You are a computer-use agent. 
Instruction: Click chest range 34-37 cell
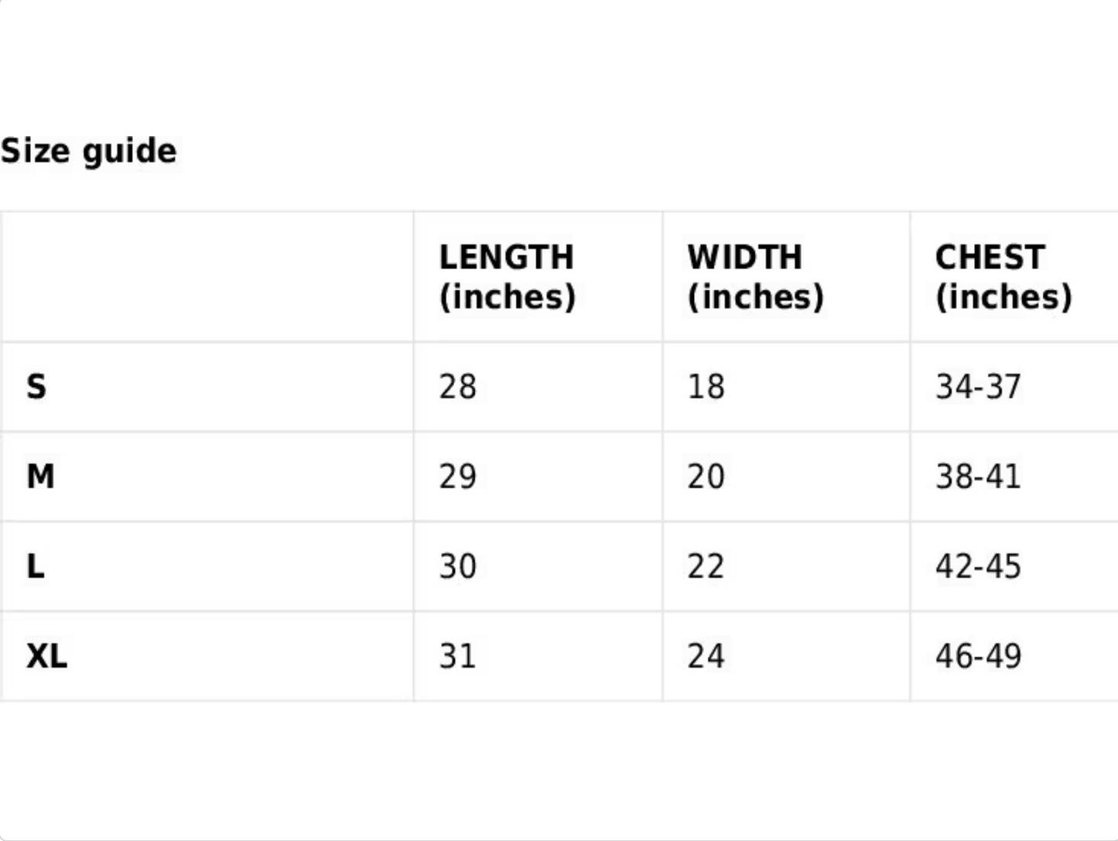point(978,386)
